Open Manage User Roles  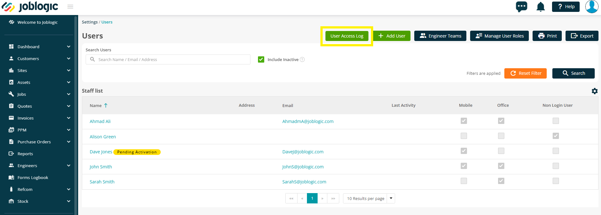[499, 36]
